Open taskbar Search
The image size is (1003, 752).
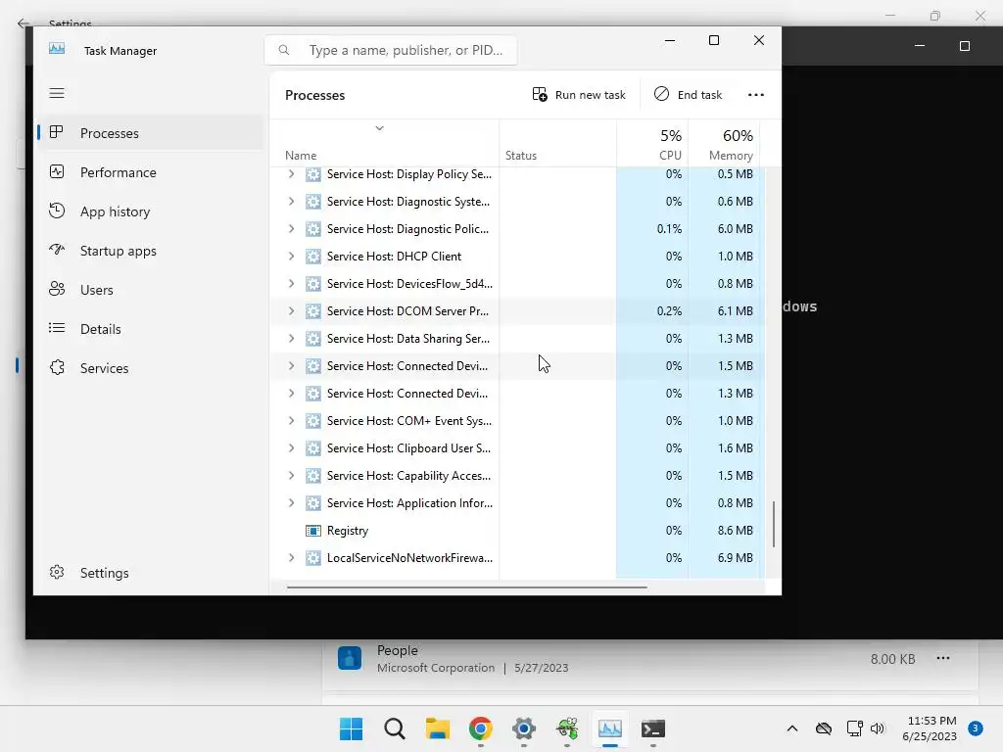coord(394,728)
